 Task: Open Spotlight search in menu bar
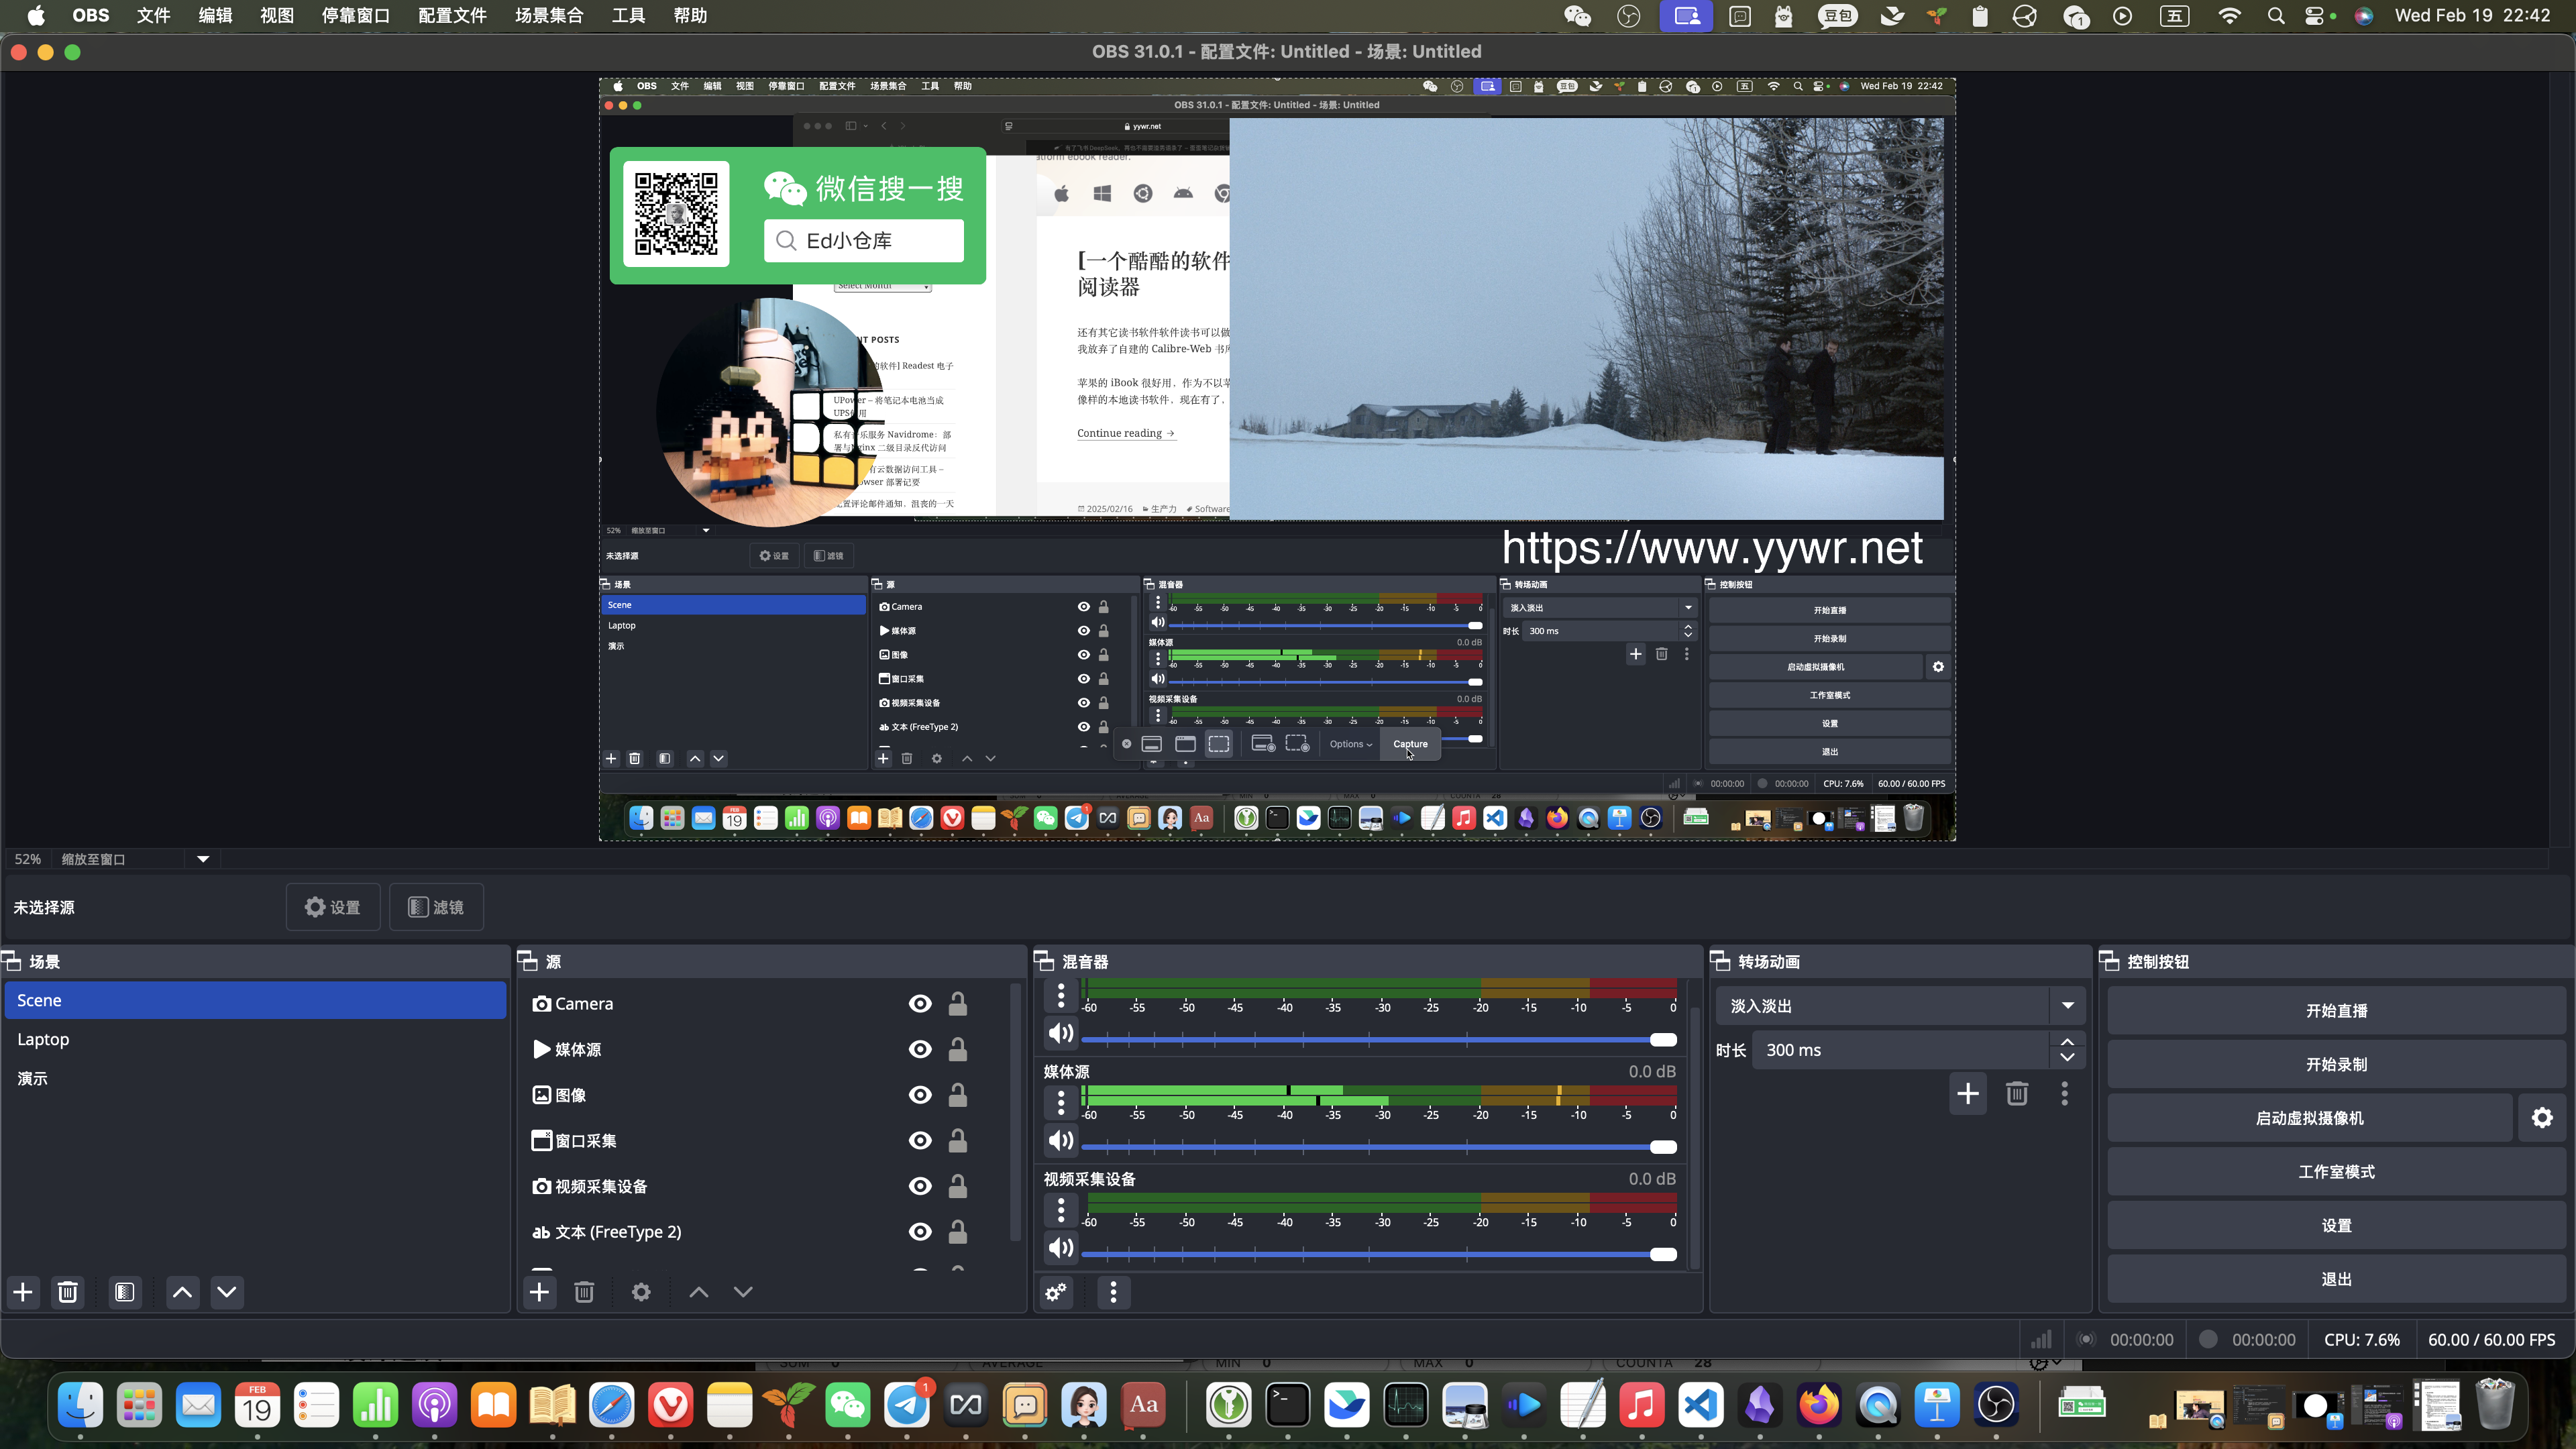tap(2276, 16)
